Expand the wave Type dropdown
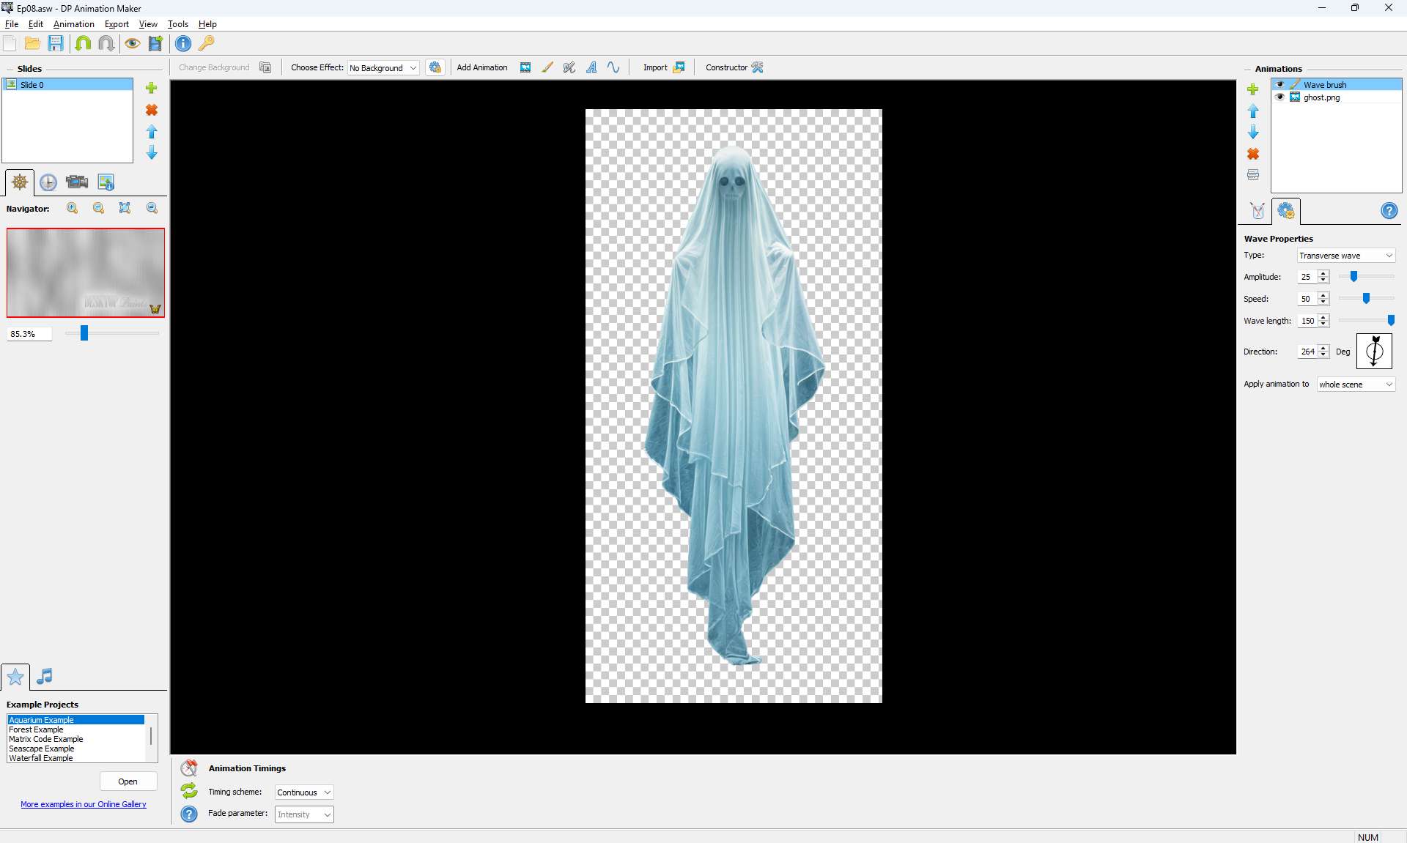This screenshot has height=843, width=1407. click(x=1345, y=256)
